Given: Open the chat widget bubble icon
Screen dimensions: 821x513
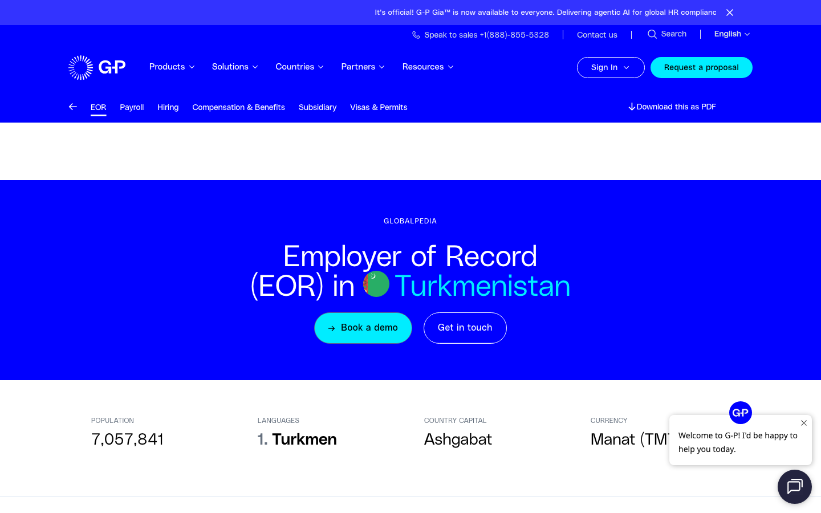Looking at the screenshot, I should click(795, 487).
